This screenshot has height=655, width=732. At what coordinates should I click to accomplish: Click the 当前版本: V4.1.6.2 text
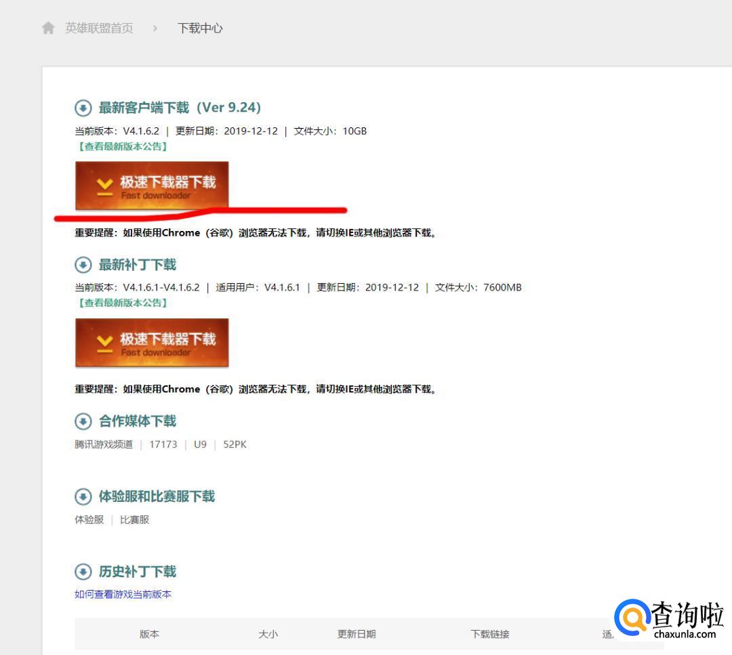coord(117,131)
